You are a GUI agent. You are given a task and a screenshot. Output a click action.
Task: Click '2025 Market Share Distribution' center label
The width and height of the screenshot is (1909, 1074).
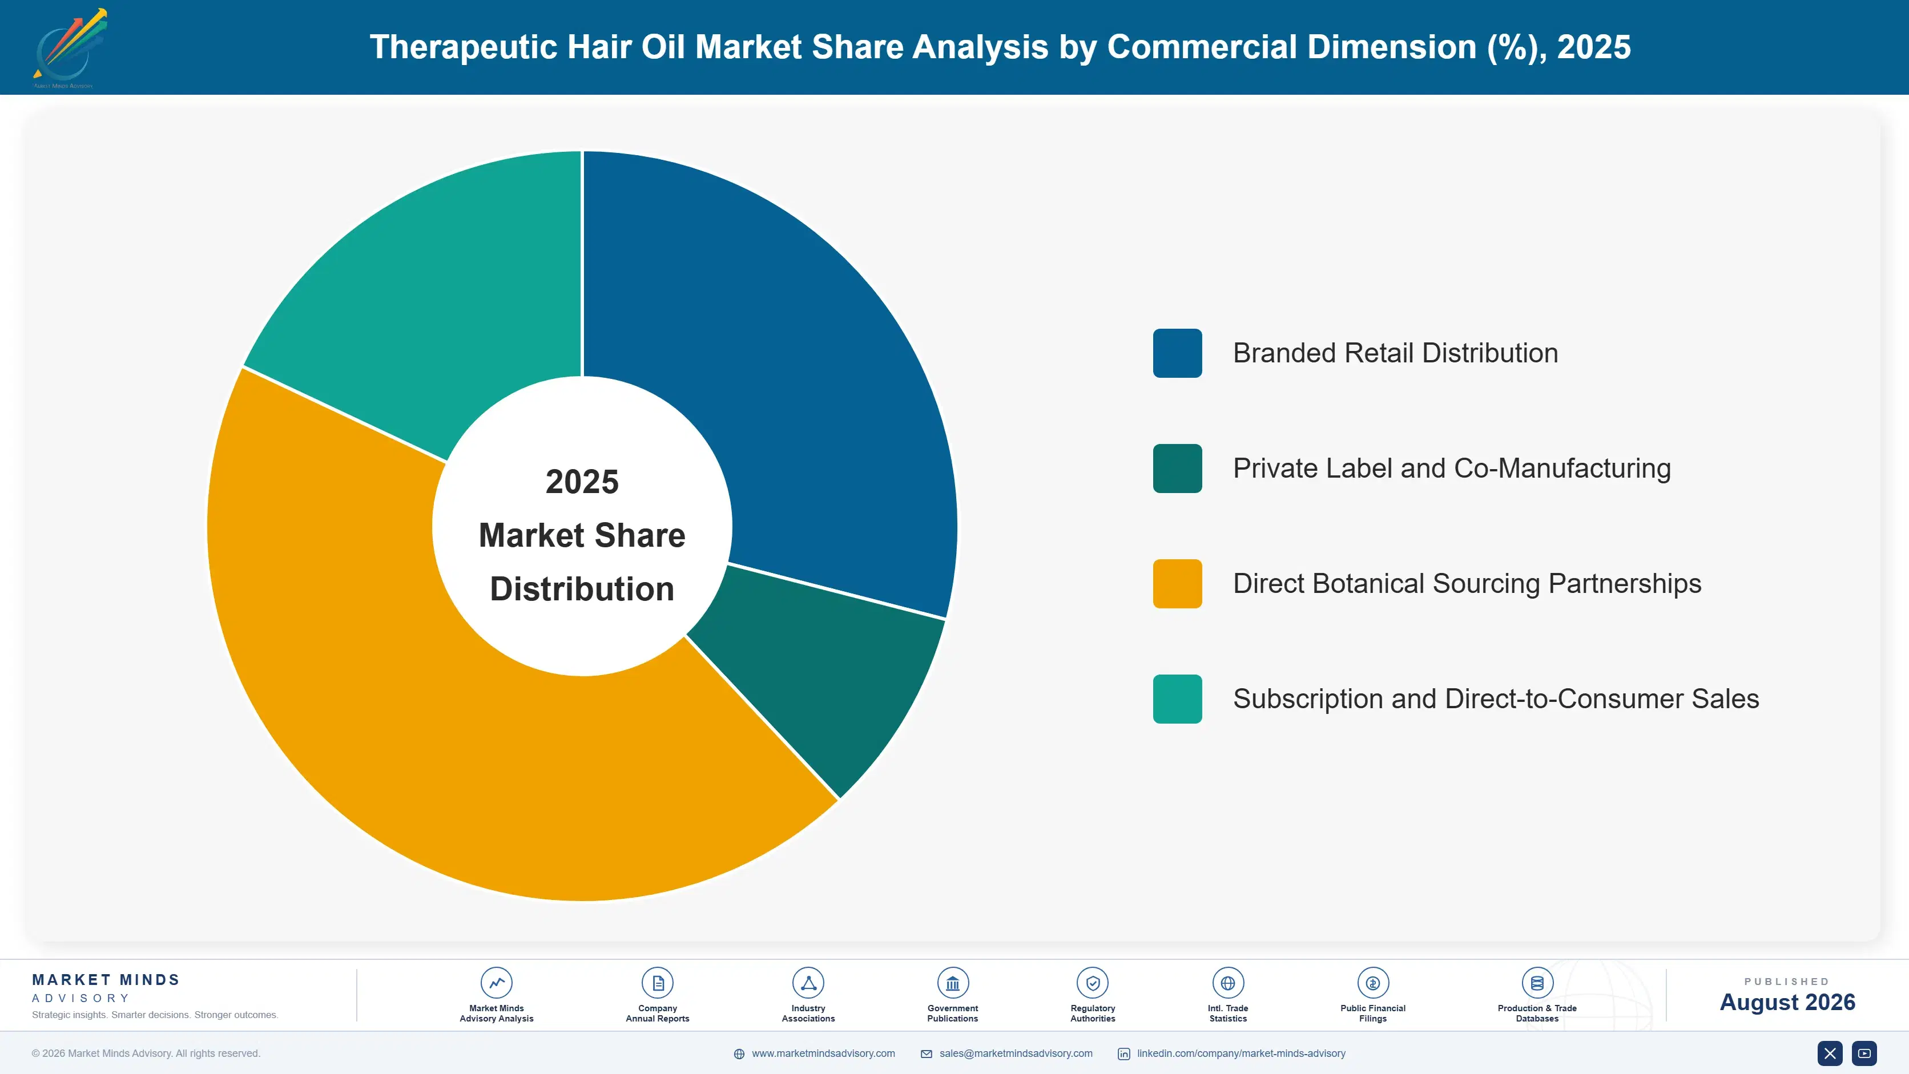582,535
